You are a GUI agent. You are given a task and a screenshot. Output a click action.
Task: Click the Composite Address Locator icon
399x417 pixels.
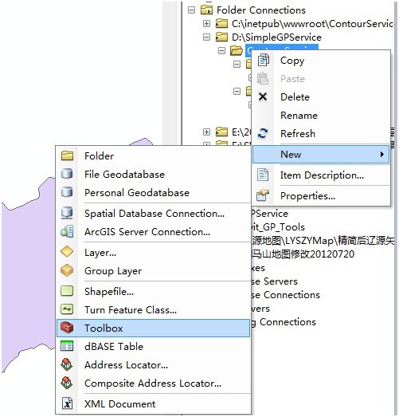click(67, 383)
